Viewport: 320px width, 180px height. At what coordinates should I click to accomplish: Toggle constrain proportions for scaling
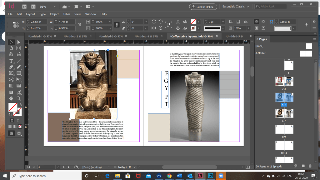click(x=116, y=25)
